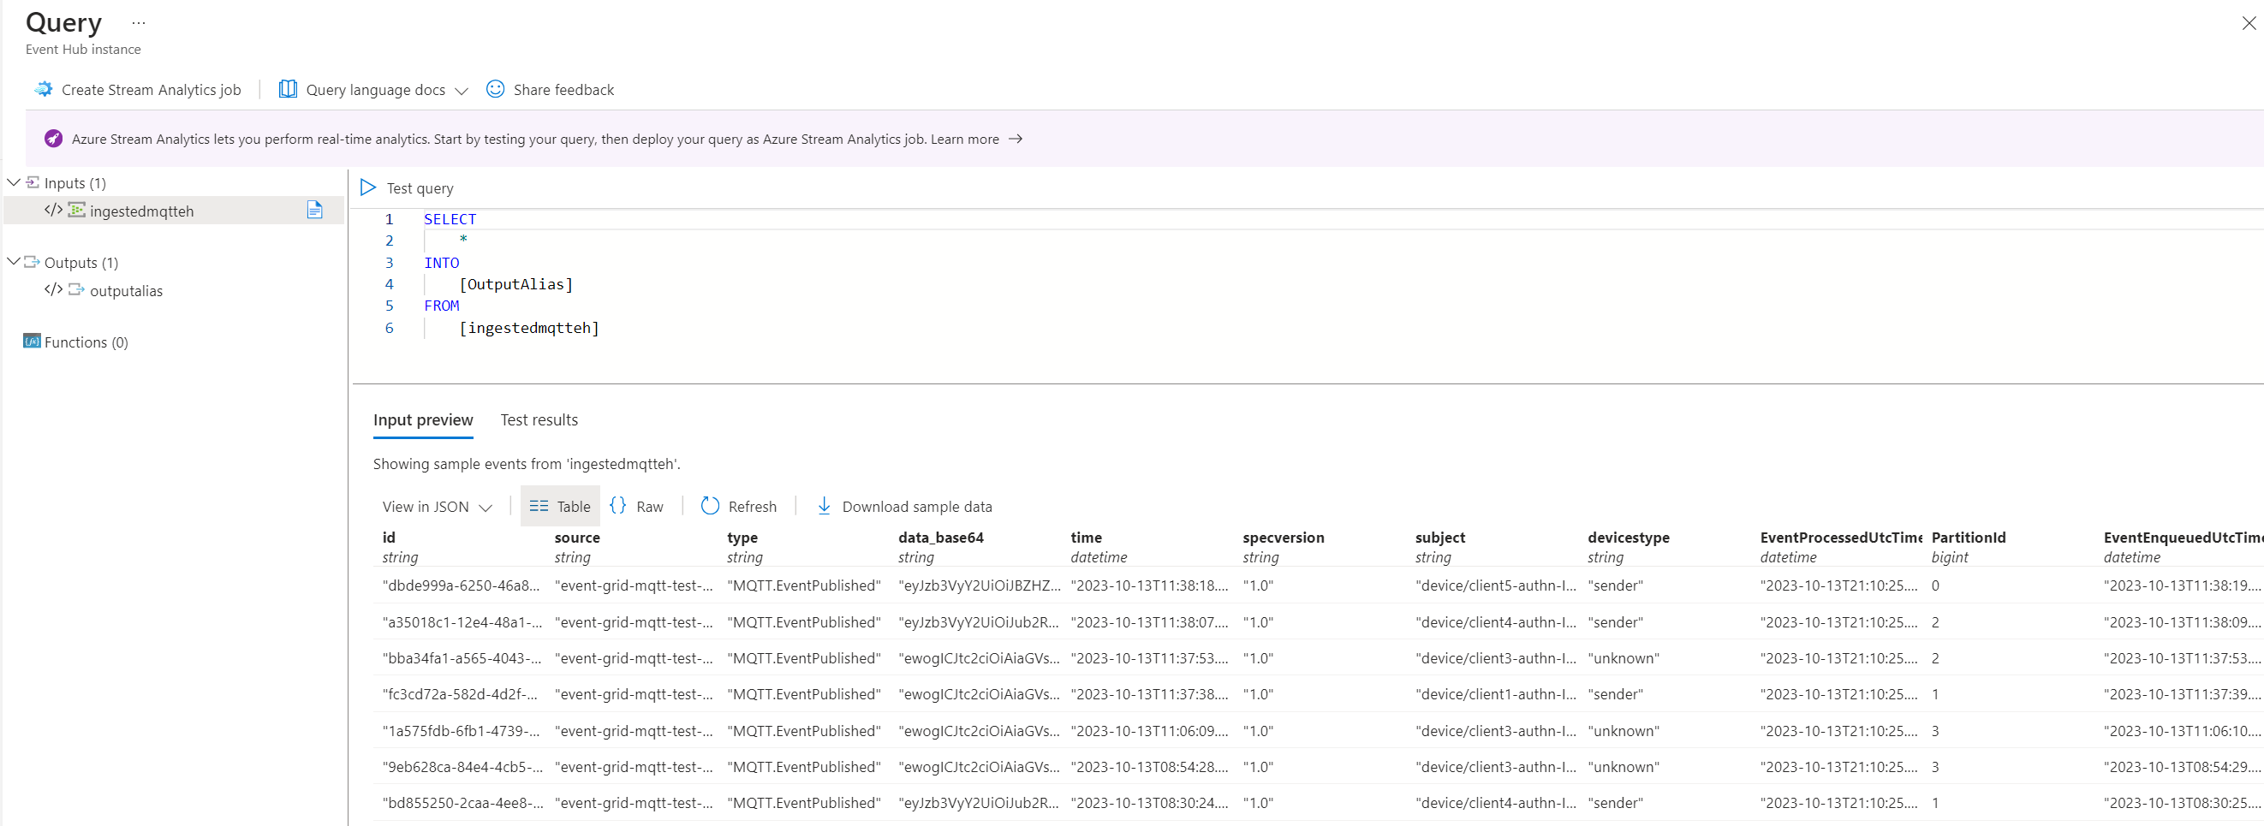Switch to Raw view
The width and height of the screenshot is (2264, 826).
click(x=636, y=507)
